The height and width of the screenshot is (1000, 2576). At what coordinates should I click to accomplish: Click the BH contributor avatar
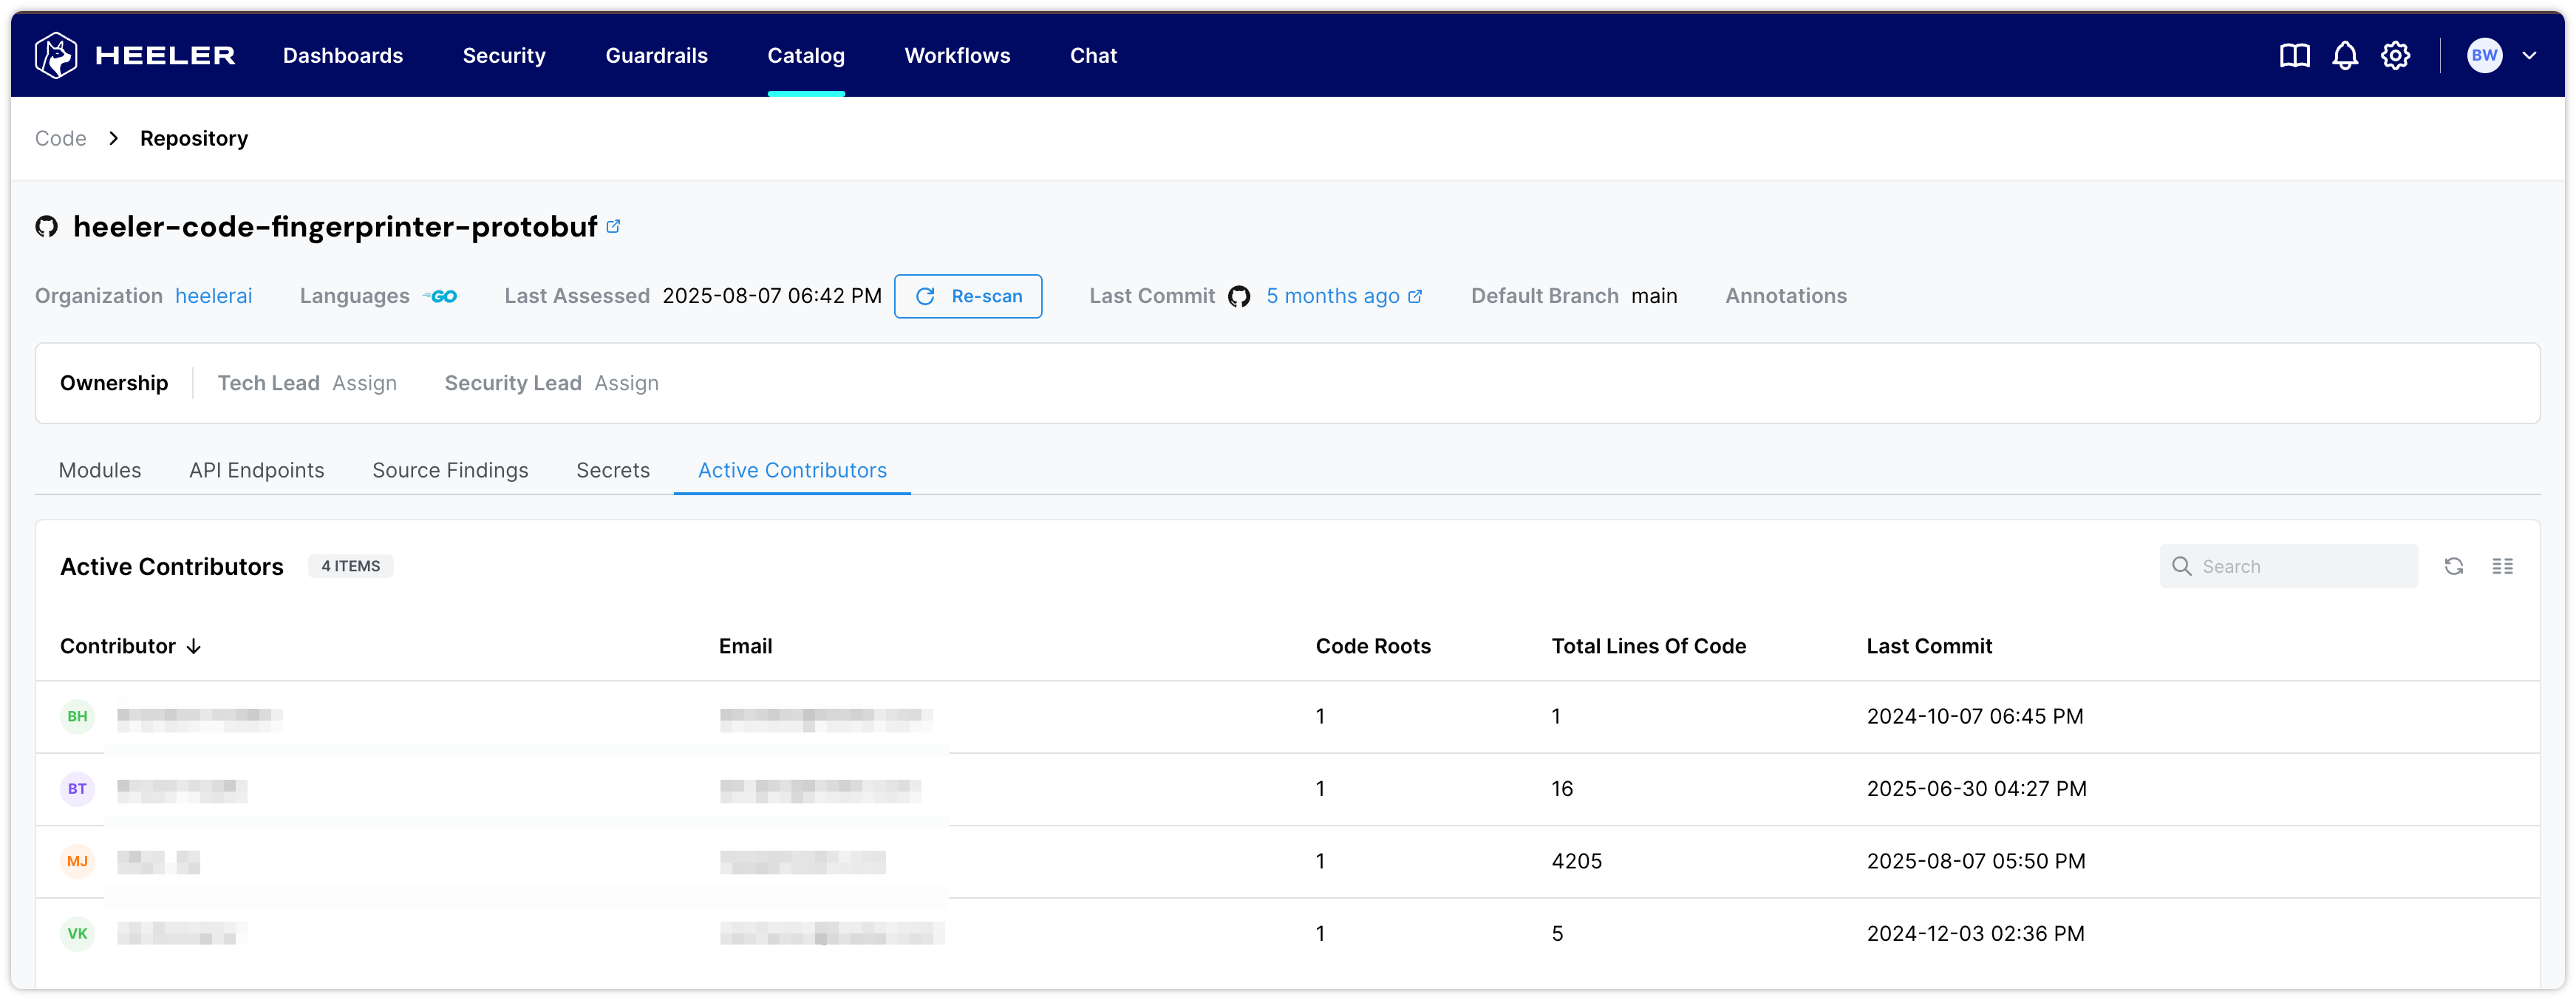77,717
